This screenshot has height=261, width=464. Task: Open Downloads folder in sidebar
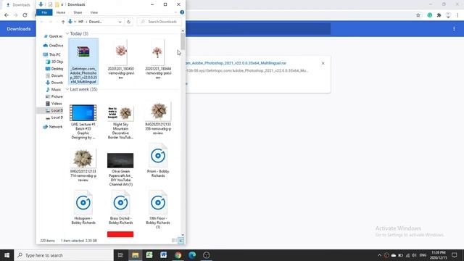[54, 83]
